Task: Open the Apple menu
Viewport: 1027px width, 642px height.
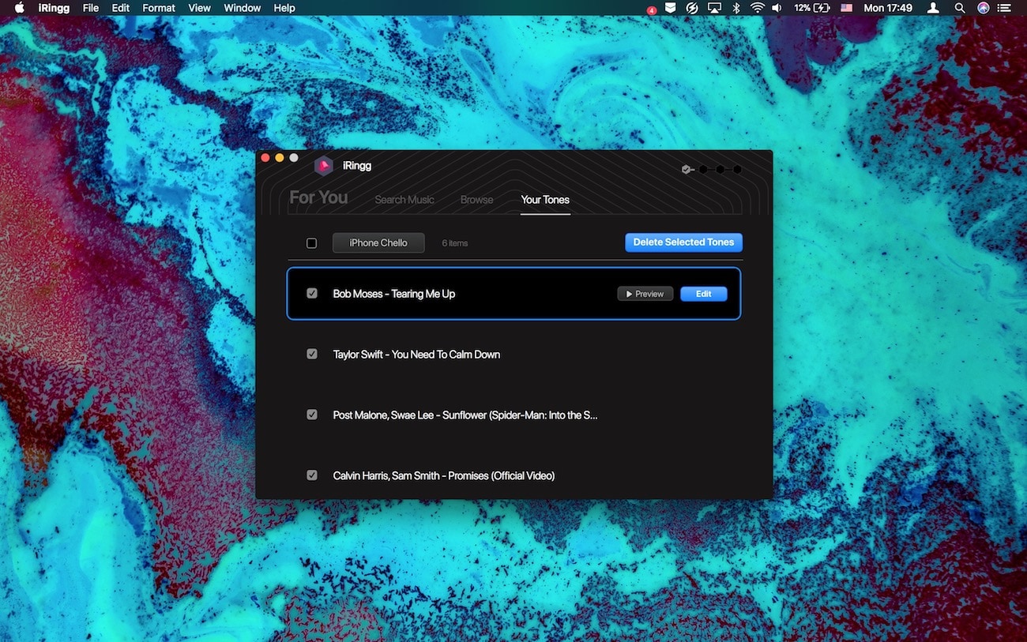Action: (19, 8)
